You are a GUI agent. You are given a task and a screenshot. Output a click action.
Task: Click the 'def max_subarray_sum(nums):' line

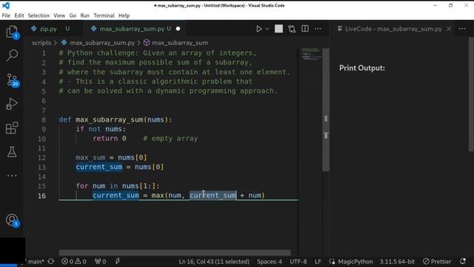(116, 119)
